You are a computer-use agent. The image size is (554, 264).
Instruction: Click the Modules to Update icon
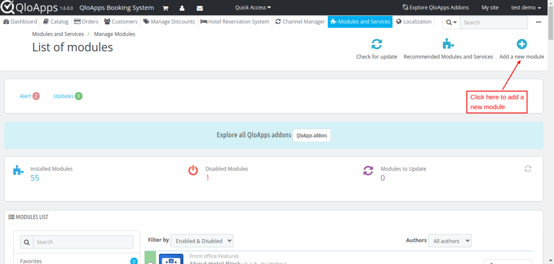point(368,171)
